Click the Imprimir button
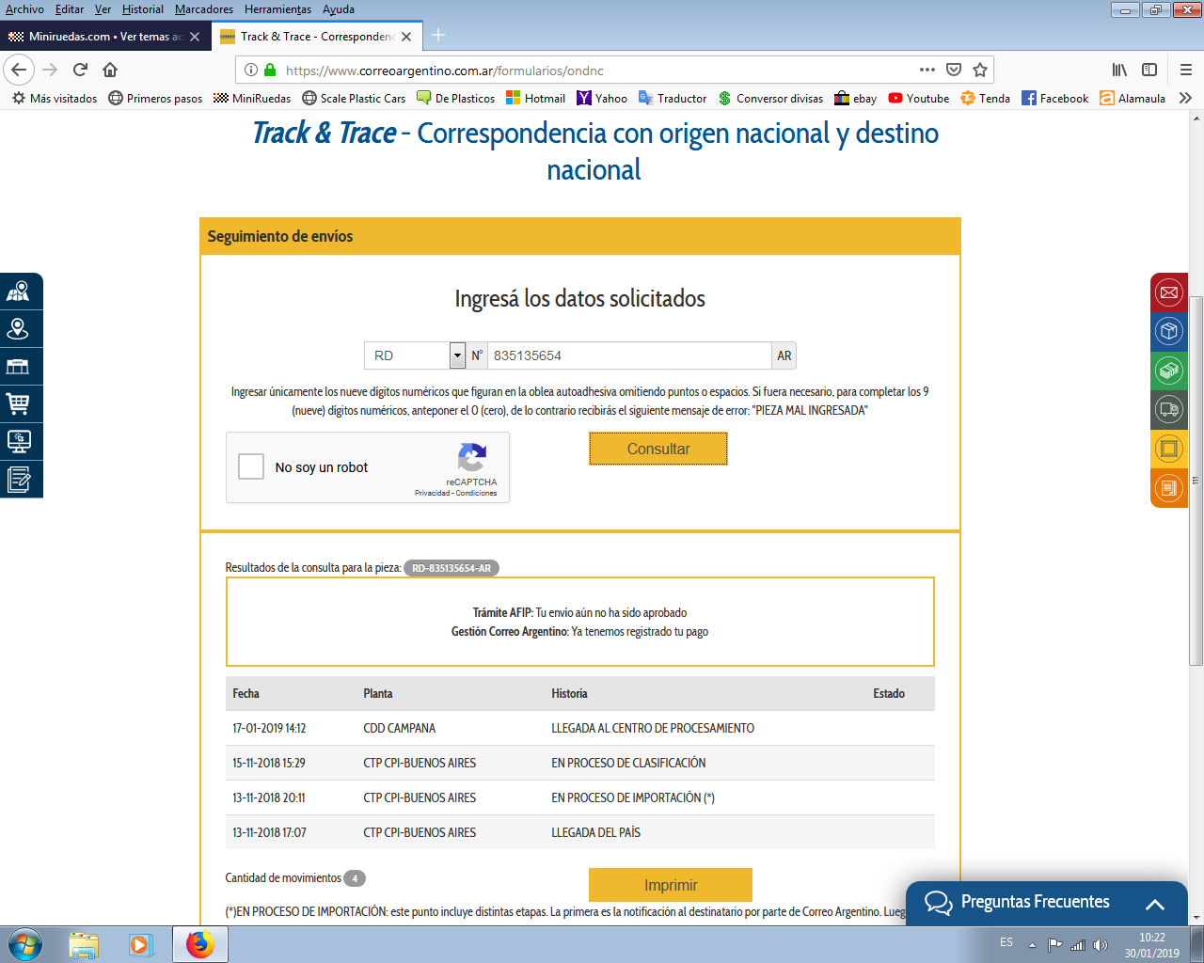Viewport: 1204px width, 963px height. pos(670,885)
